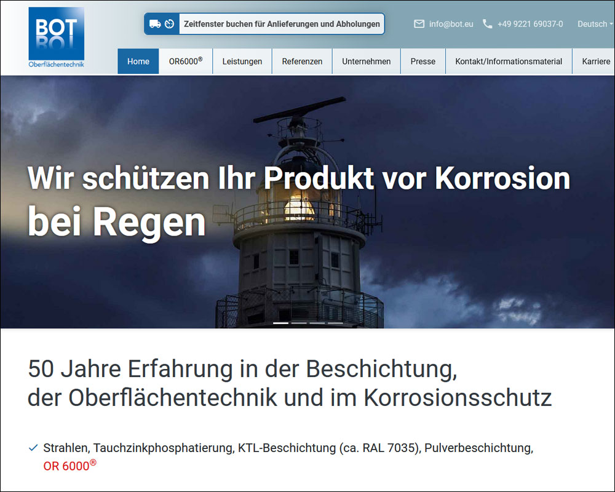615x492 pixels.
Task: Open Kontakt/Informationsmaterial page
Action: click(509, 61)
